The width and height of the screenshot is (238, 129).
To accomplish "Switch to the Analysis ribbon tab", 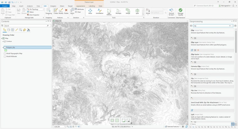I will [x=30, y=6].
